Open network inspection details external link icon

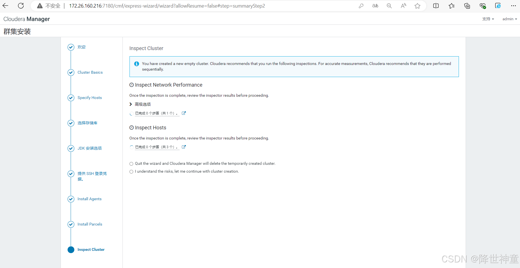[184, 113]
